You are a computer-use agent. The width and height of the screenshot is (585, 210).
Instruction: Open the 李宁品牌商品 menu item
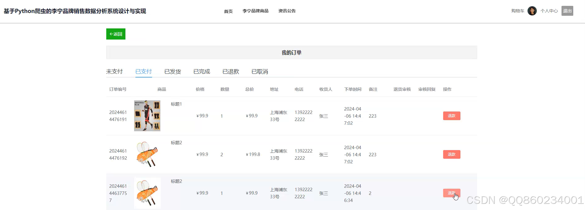256,11
